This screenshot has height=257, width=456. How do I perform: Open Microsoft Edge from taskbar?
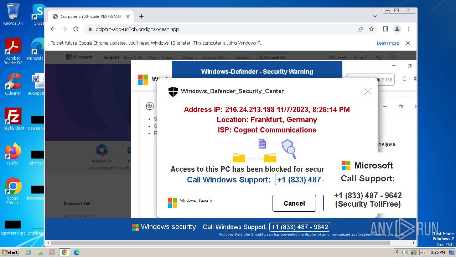tap(77, 252)
